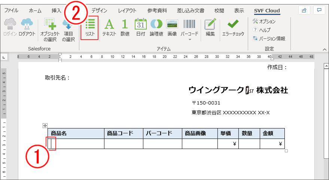This screenshot has width=329, height=180.
Task: Click the empty cell under 数量
Action: click(249, 144)
